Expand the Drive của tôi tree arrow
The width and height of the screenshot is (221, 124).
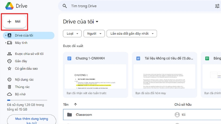(x=6, y=35)
